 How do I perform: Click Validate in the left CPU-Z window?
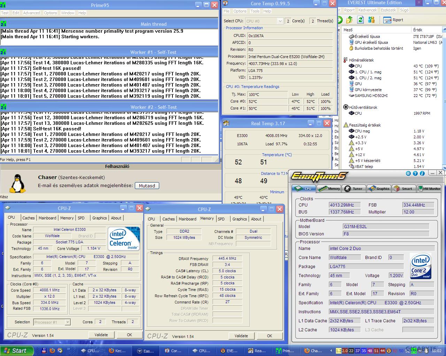(101, 335)
